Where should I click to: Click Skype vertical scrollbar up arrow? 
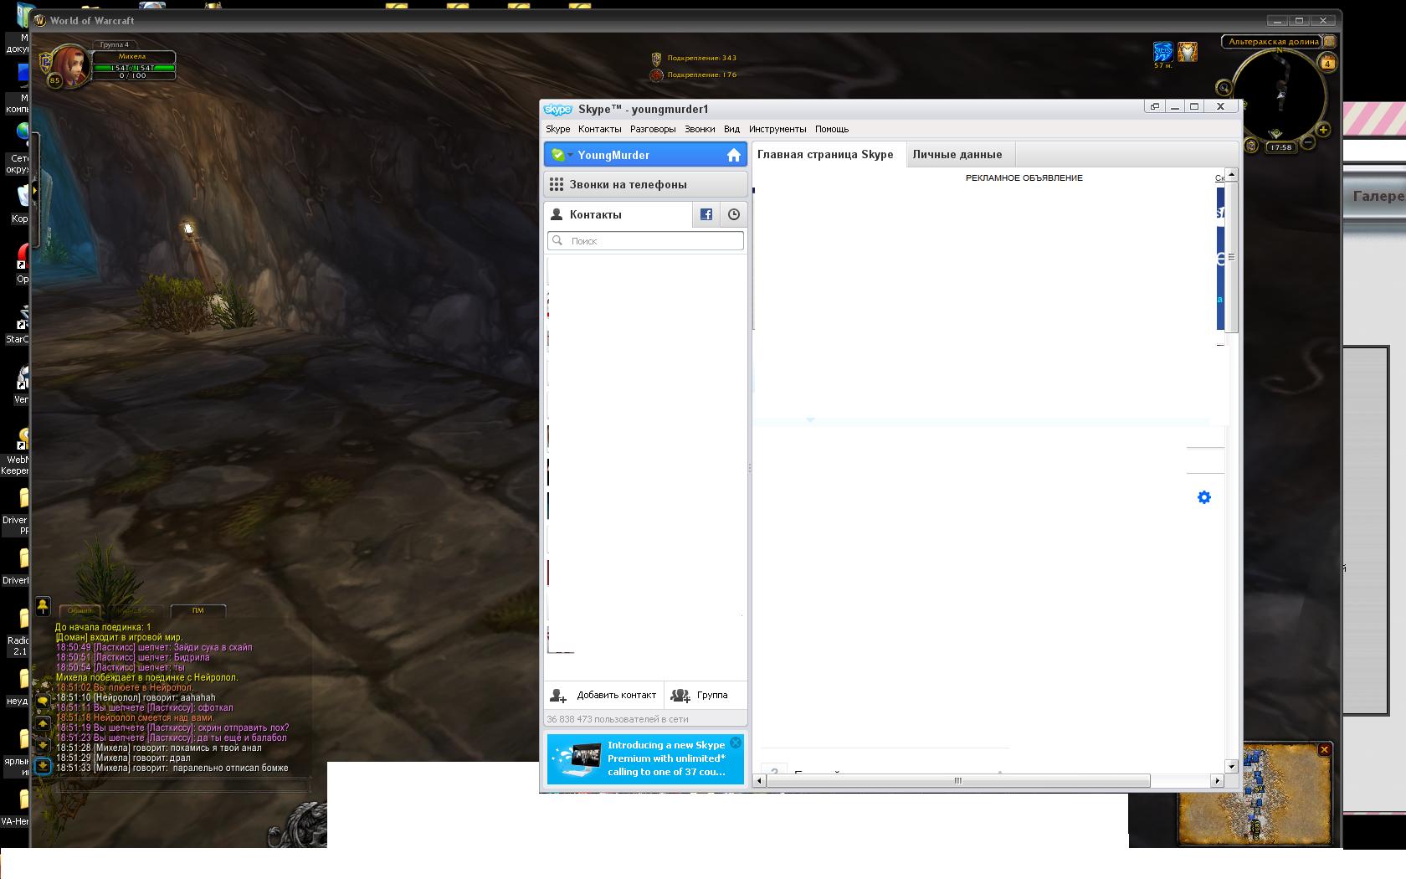[1231, 174]
